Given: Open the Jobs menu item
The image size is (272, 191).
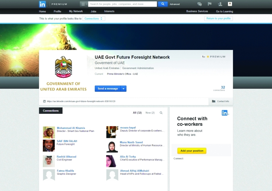Looking at the screenshot, I should point(93,12).
